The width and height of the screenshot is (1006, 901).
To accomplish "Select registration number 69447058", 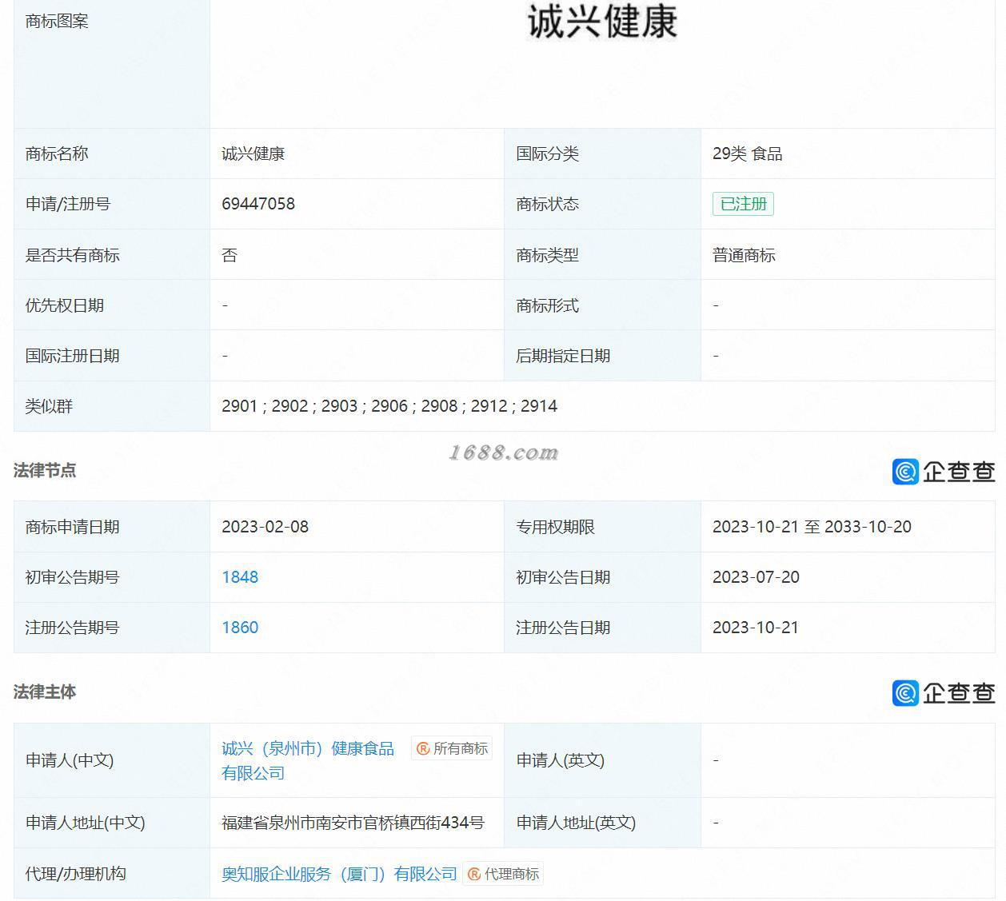I will (258, 204).
